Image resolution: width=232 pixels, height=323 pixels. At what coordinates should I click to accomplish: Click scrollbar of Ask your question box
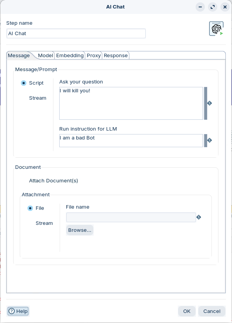[206, 103]
